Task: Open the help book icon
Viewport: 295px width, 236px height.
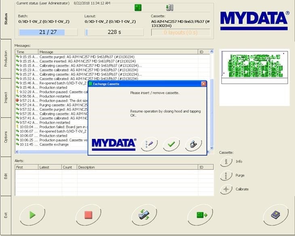Action: tap(276, 215)
